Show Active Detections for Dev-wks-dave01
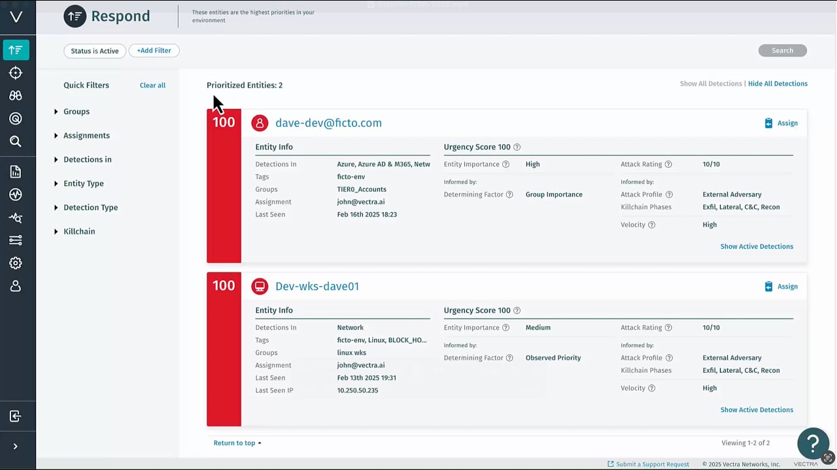The width and height of the screenshot is (837, 470). tap(757, 410)
